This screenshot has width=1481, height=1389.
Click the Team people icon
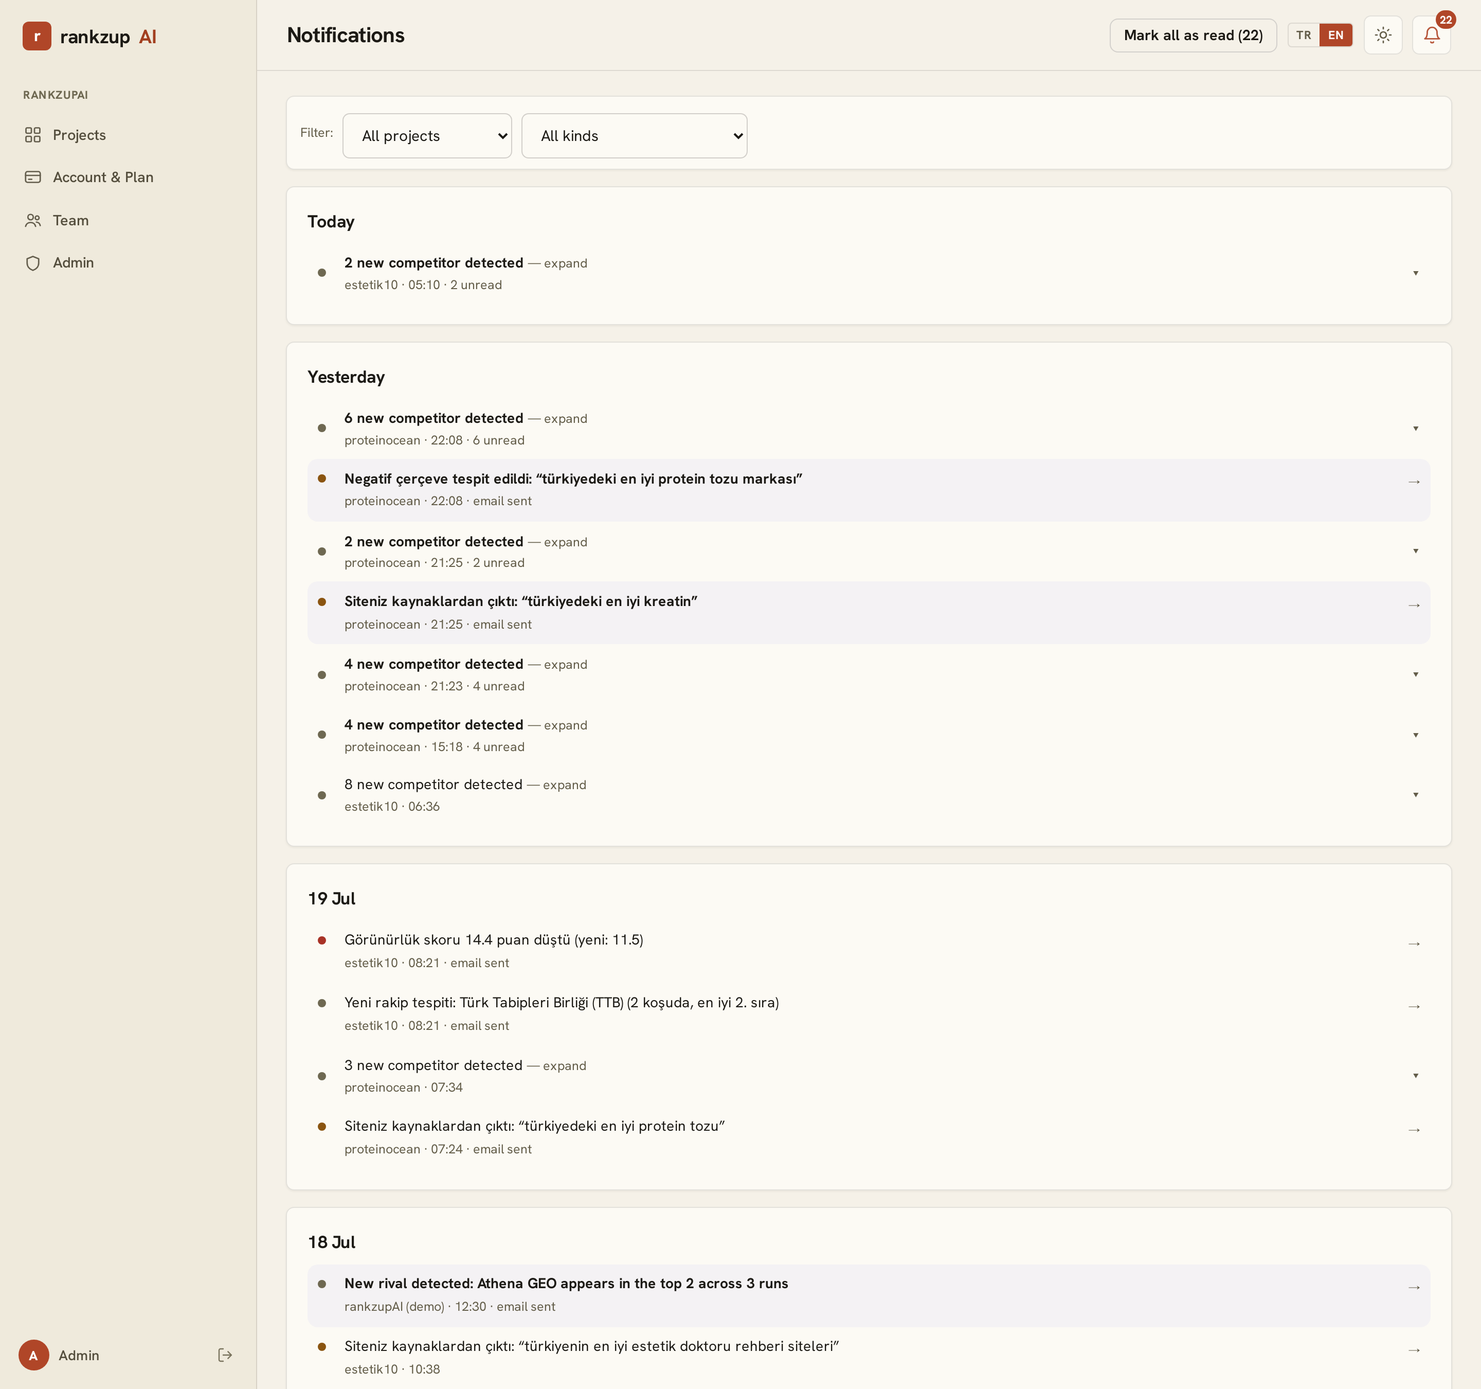coord(33,221)
